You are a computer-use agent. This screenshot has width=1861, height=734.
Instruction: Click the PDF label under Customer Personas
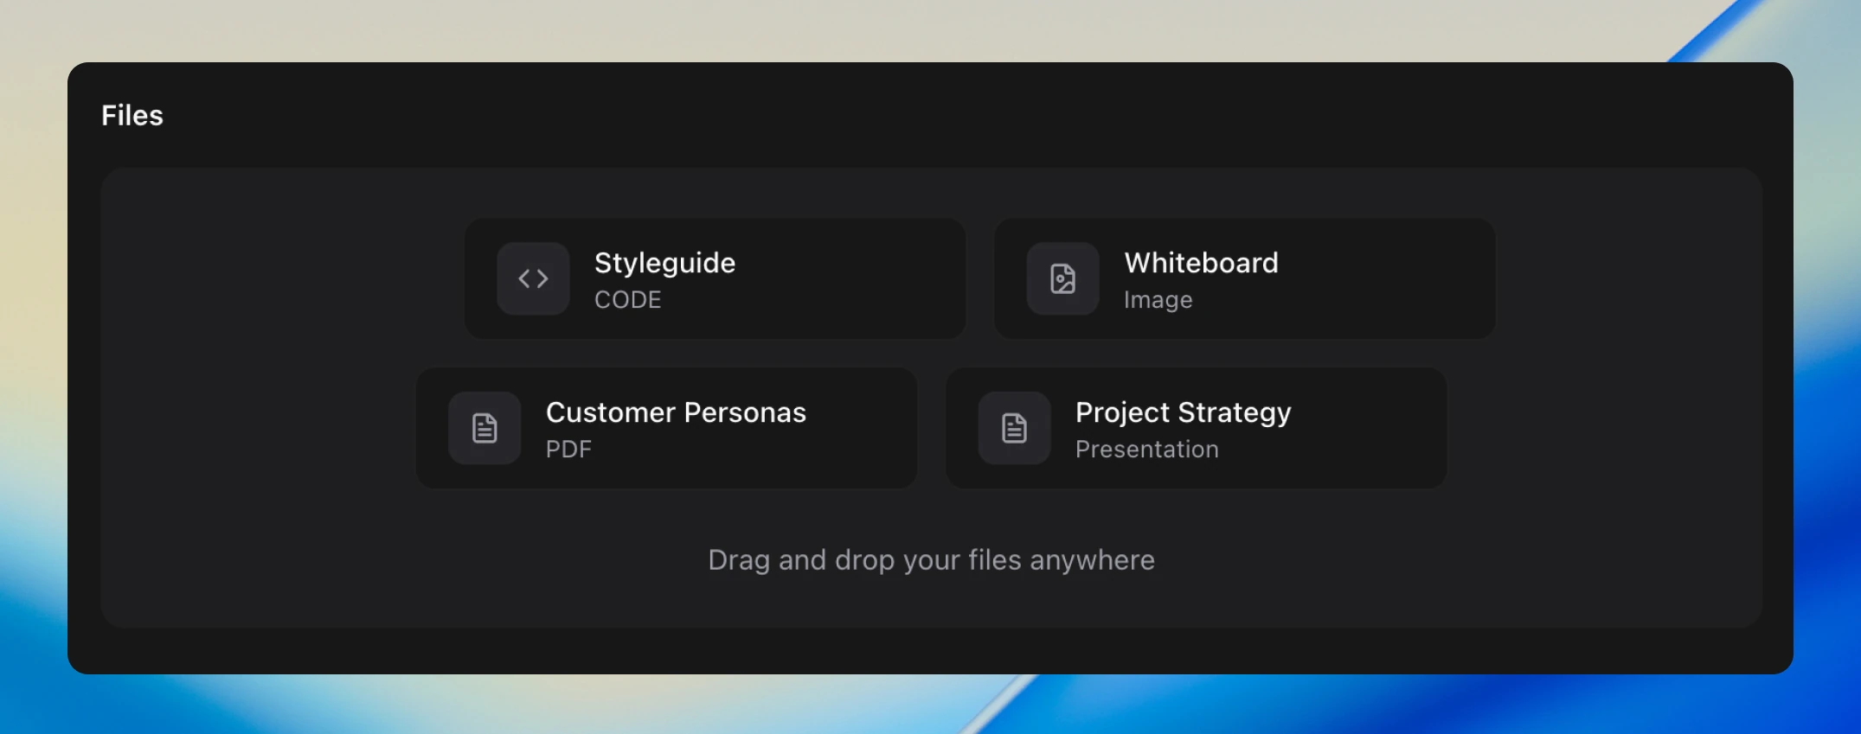click(568, 450)
